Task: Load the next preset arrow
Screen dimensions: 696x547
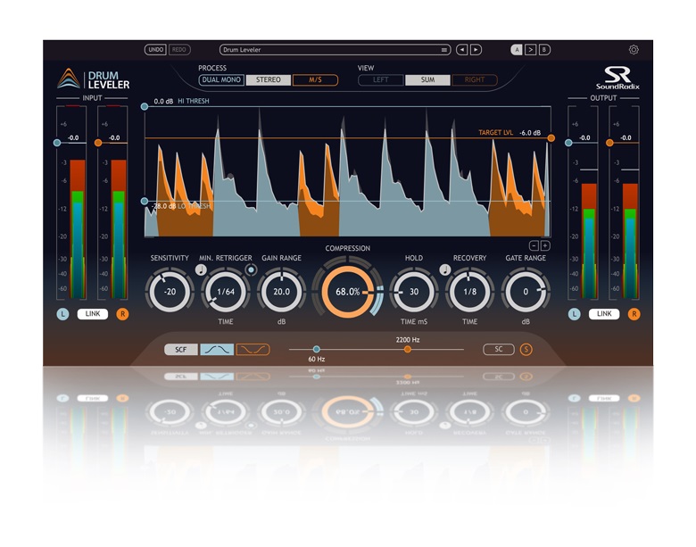Action: (476, 50)
